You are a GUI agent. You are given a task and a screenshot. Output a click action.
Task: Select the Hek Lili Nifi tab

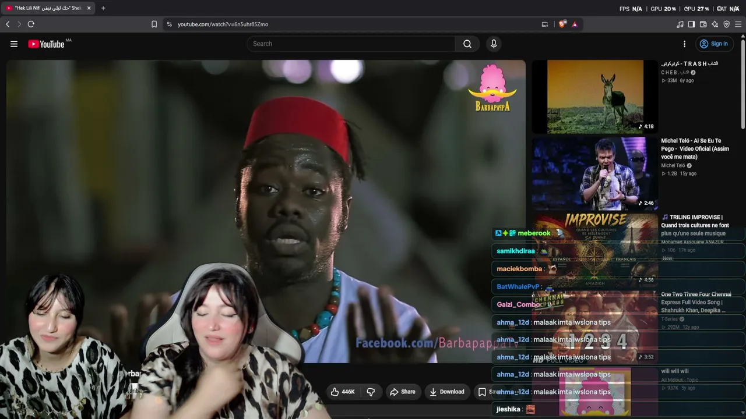48,8
